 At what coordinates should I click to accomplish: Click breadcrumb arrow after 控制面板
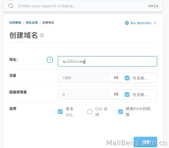pyautogui.click(x=24, y=23)
